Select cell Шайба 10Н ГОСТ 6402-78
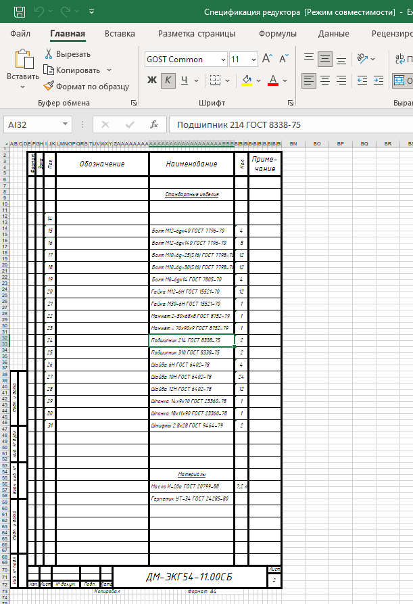 point(191,377)
